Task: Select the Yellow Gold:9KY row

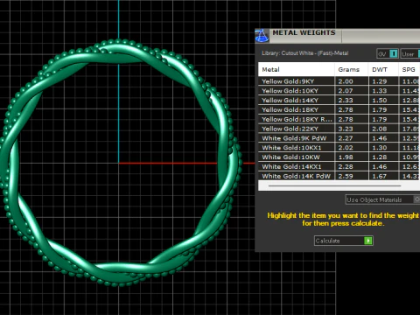Action: click(339, 81)
